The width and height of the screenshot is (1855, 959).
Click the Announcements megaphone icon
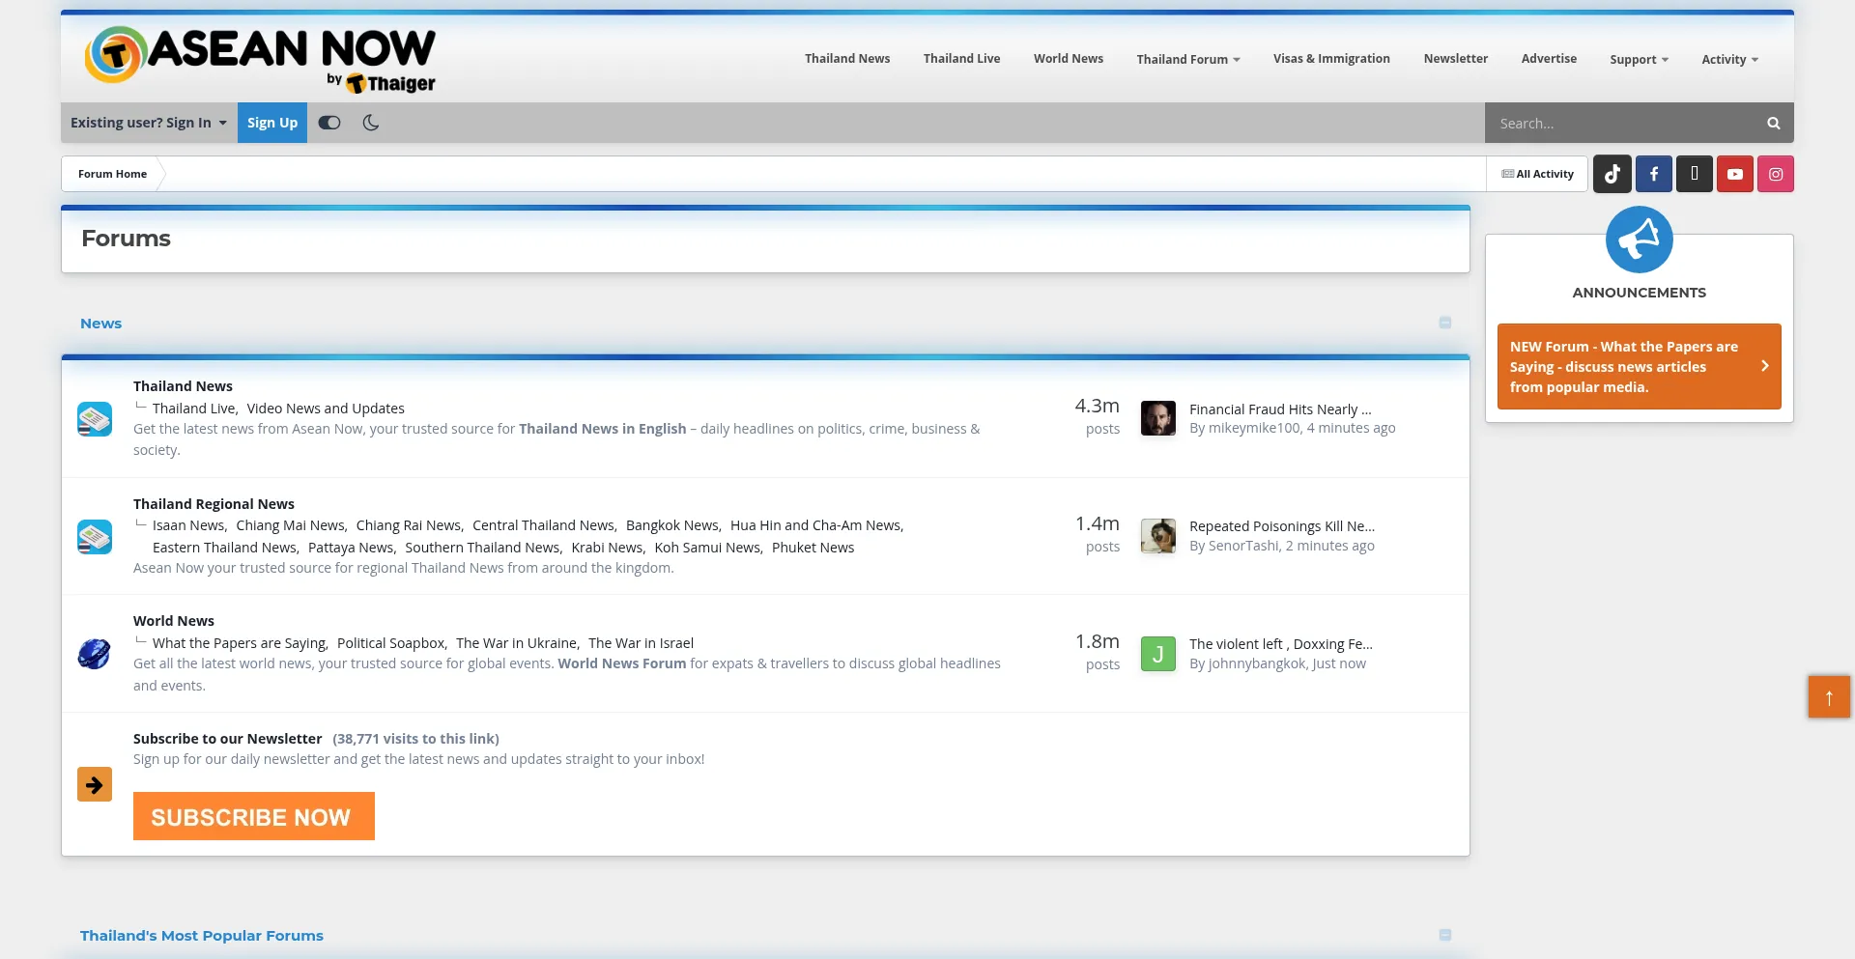tap(1640, 240)
